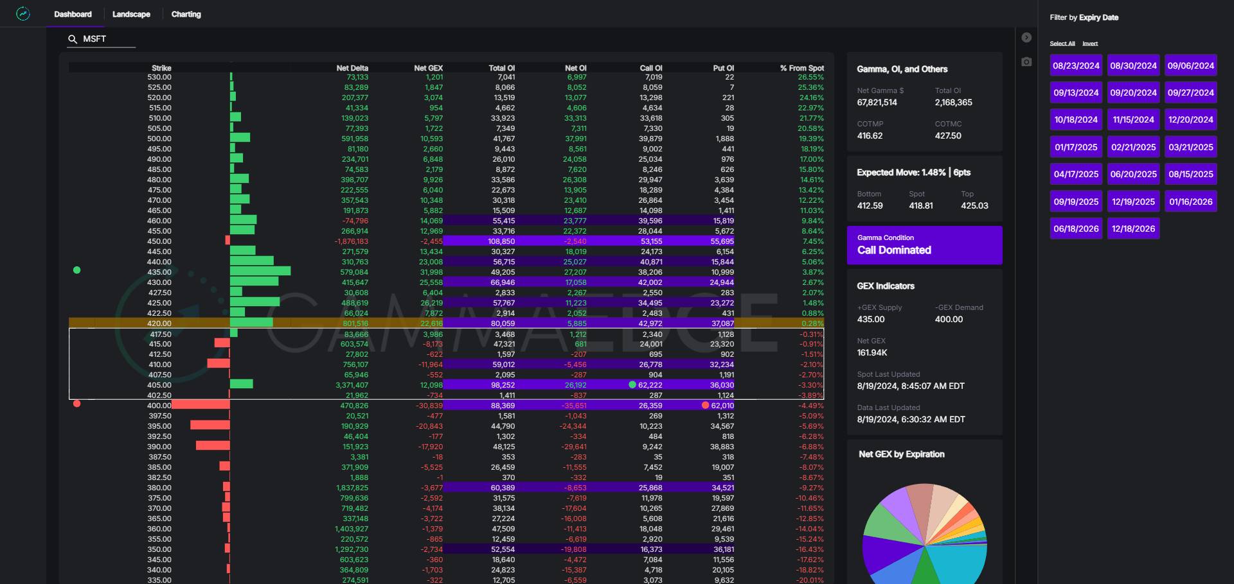Deselect the 12/18/2026 expiry date

point(1133,228)
